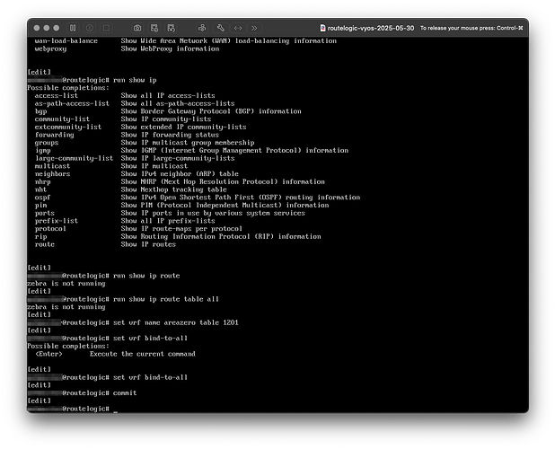
Task: Click the 'groups' completion entry
Action: (47, 143)
